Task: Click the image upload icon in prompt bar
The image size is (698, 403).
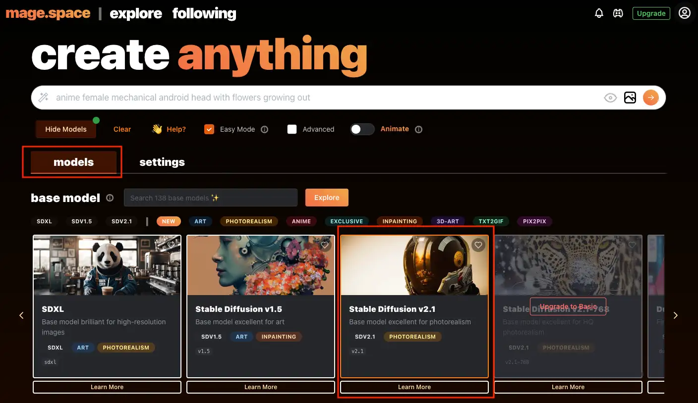Action: pos(630,98)
